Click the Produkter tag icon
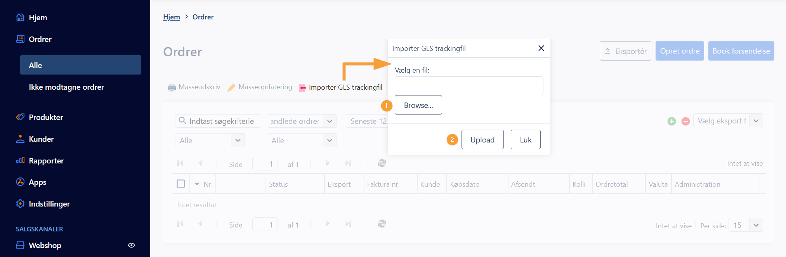The width and height of the screenshot is (786, 257). point(20,117)
